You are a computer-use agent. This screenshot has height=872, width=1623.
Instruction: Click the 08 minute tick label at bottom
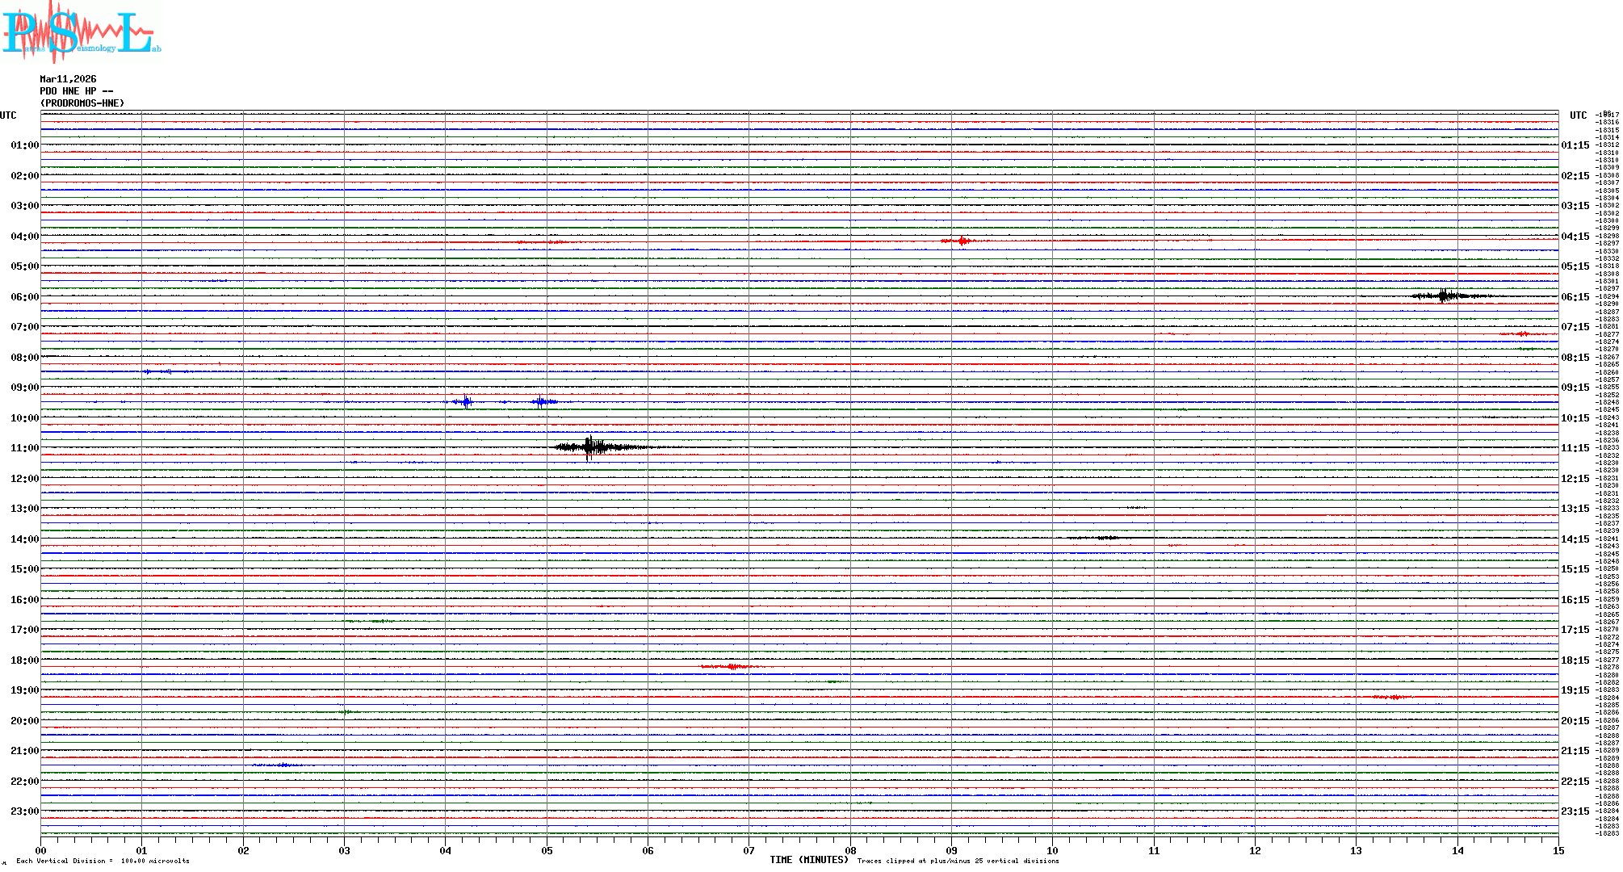850,850
